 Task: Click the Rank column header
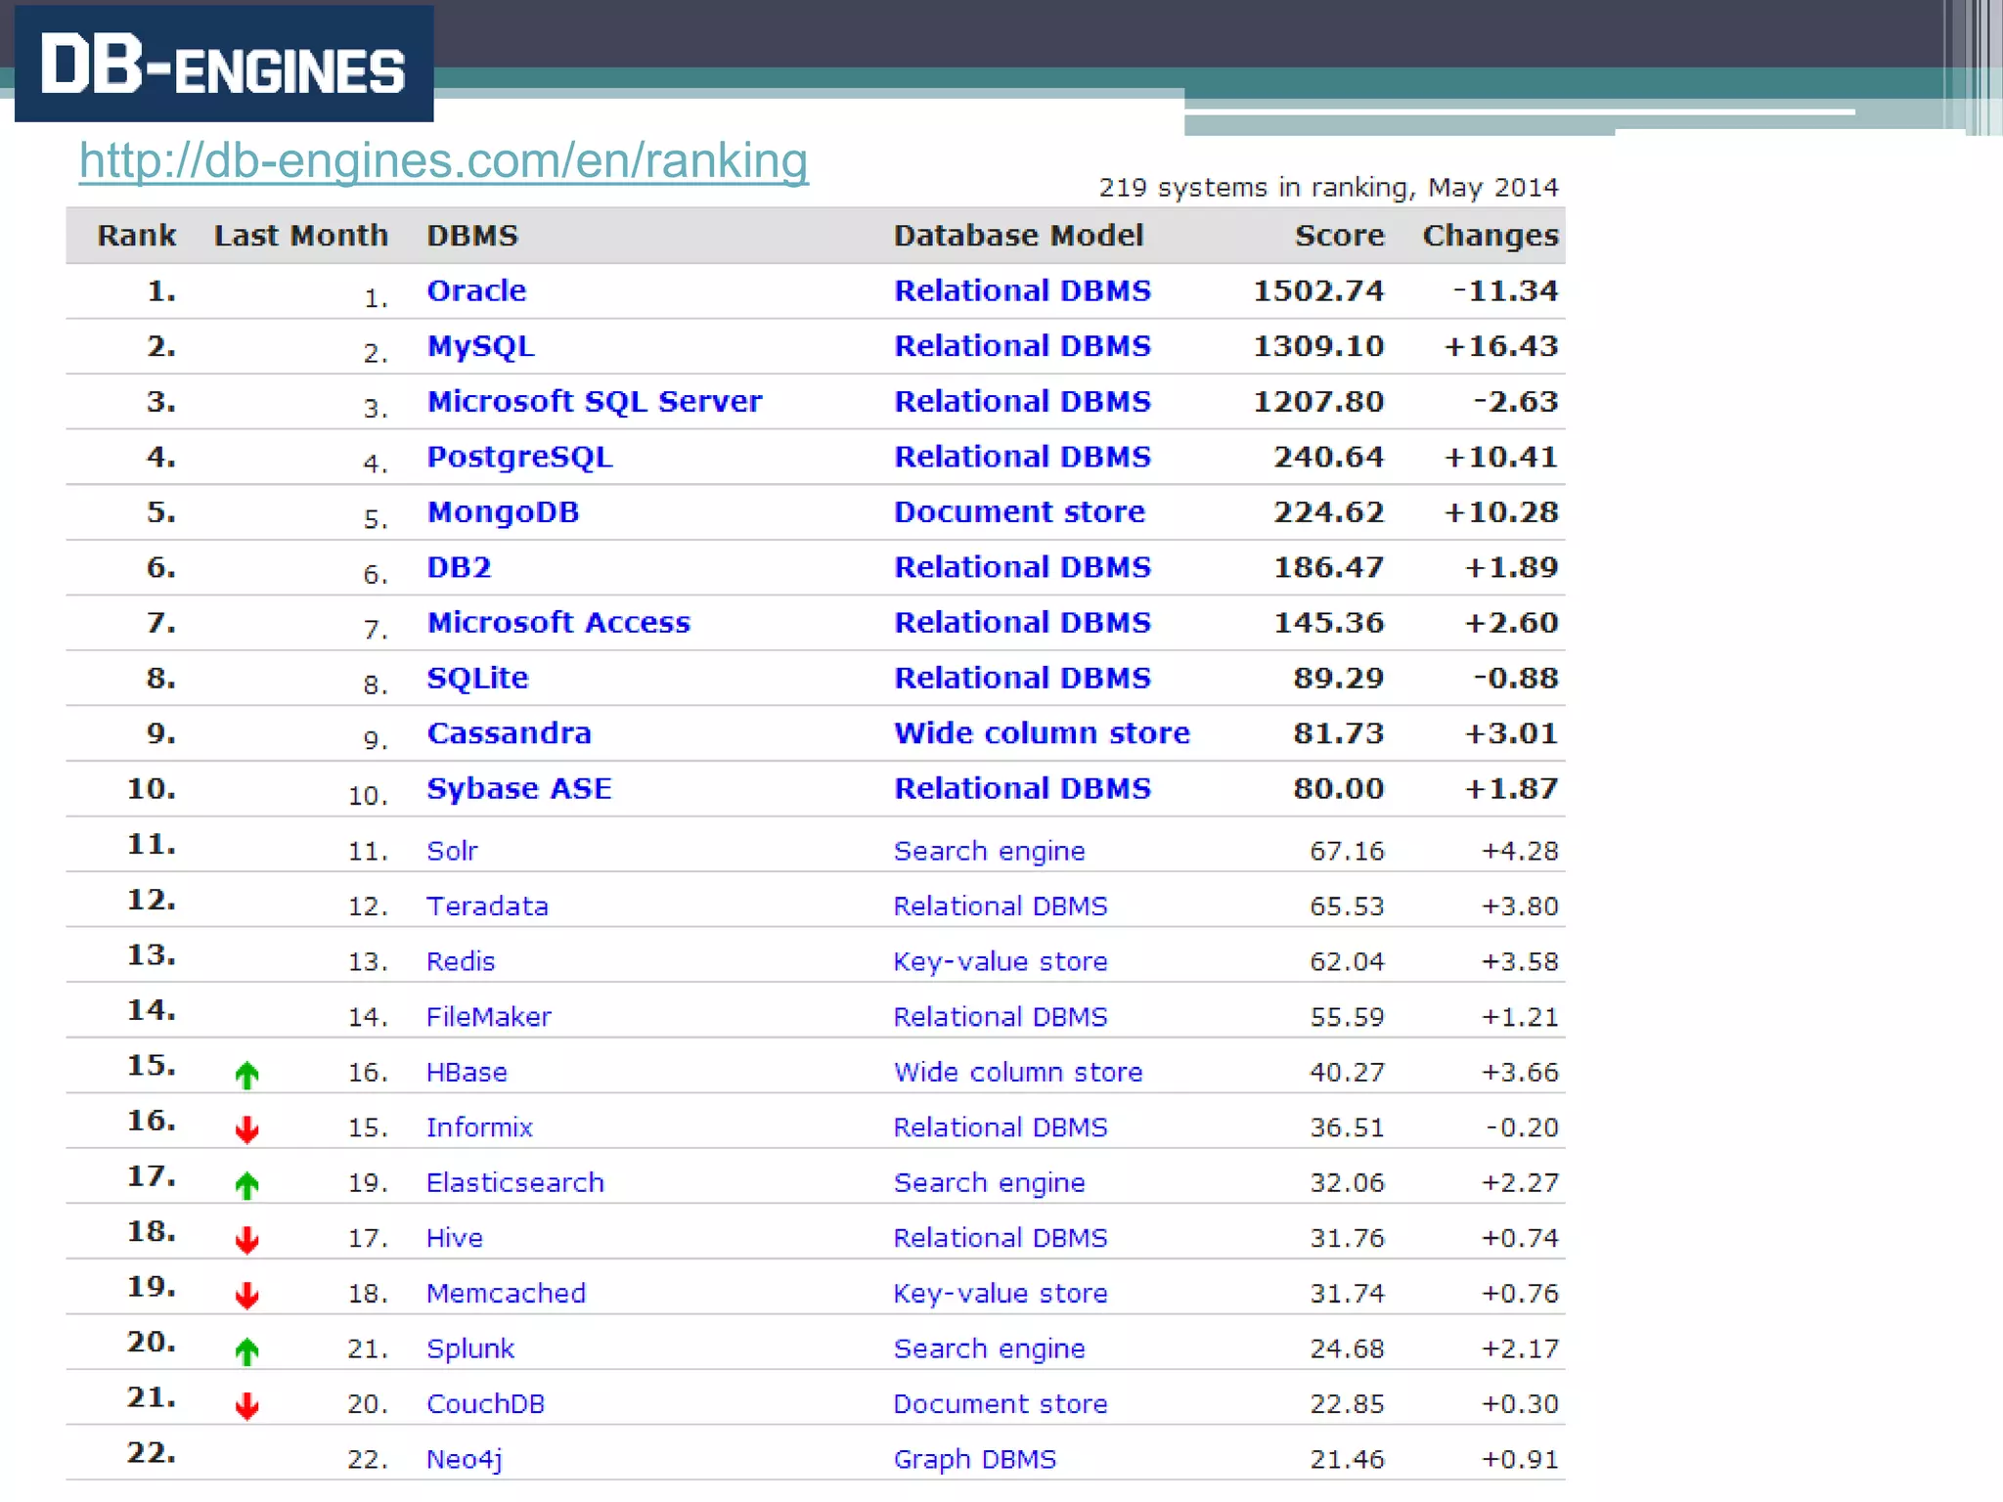click(137, 236)
